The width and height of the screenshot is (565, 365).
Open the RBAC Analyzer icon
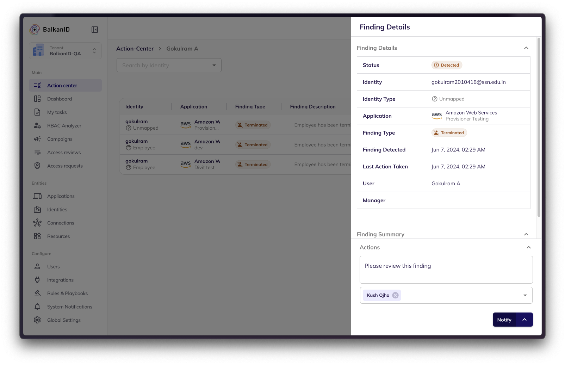(37, 126)
